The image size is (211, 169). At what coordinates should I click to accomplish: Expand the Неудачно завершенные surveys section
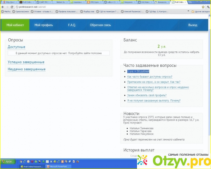27,69
